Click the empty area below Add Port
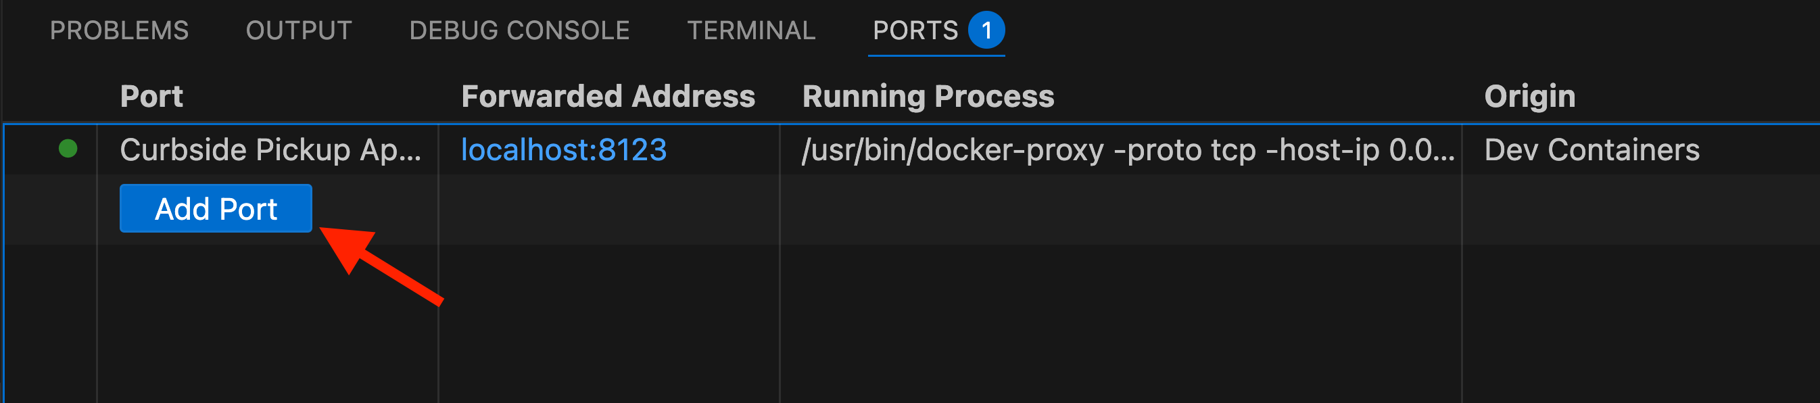The height and width of the screenshot is (403, 1820). 267,318
